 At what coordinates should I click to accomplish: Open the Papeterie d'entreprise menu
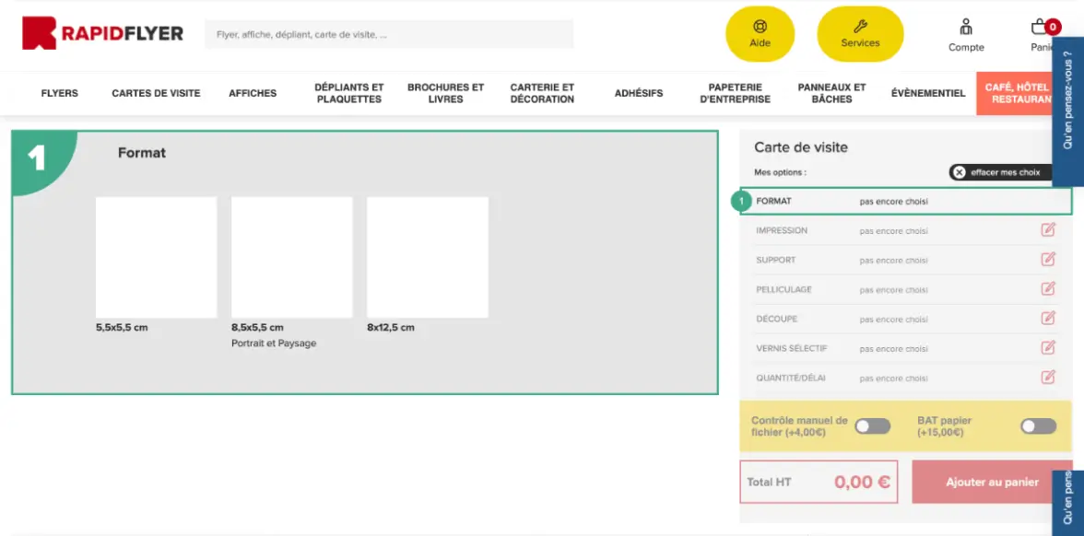coord(735,93)
